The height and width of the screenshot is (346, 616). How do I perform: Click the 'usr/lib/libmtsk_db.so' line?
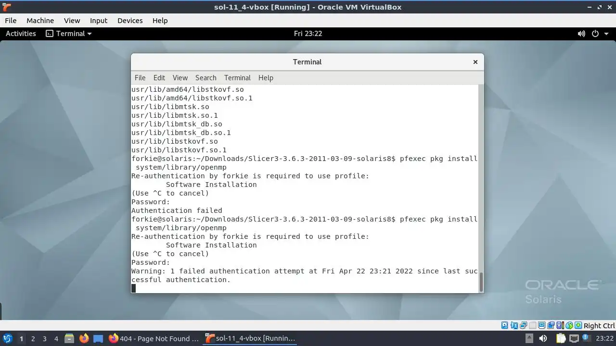click(x=177, y=124)
